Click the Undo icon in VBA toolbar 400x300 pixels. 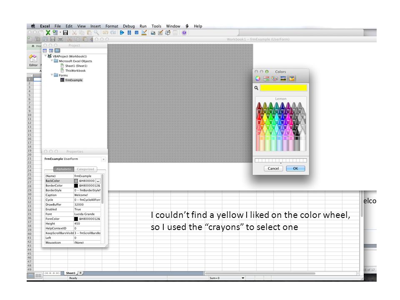pos(105,32)
